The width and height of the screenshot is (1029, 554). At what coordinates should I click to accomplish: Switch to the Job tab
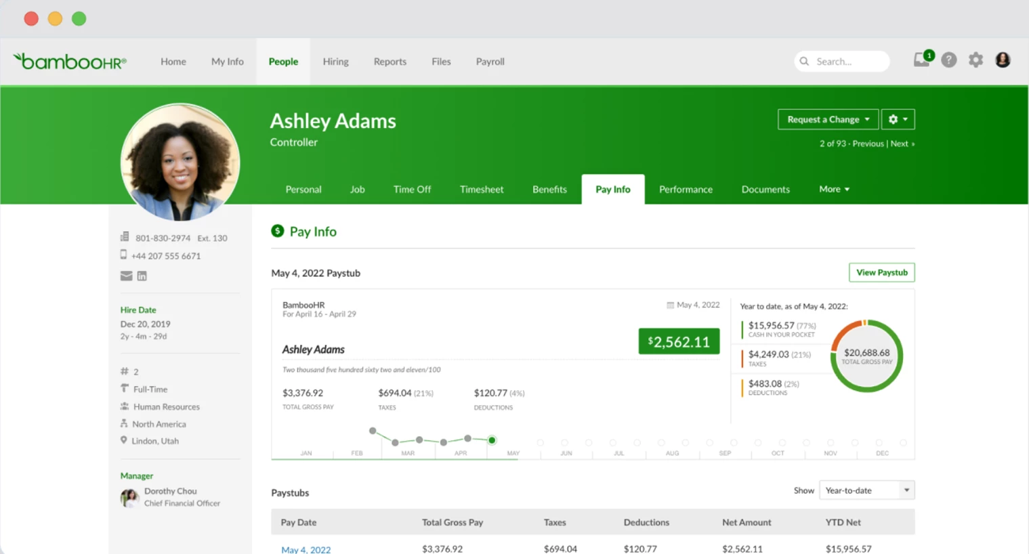pos(358,190)
